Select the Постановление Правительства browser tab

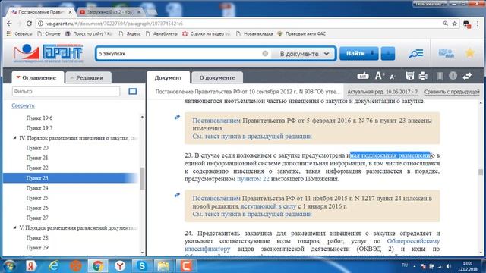(41, 12)
